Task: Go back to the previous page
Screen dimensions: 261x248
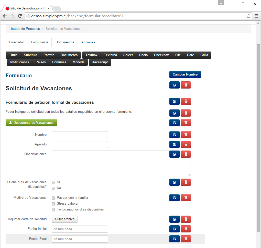Action: click(5, 16)
